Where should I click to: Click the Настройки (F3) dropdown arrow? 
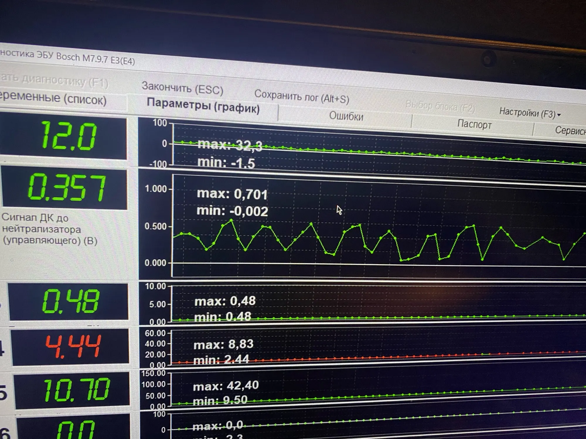559,115
